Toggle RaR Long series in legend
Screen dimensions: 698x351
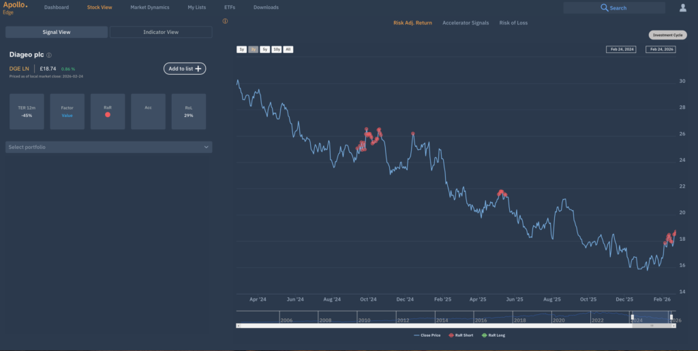click(494, 335)
